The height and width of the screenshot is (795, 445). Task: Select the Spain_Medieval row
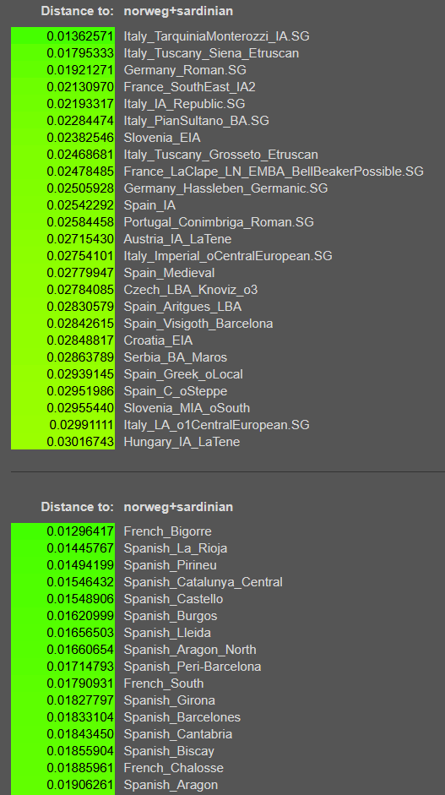pos(169,273)
